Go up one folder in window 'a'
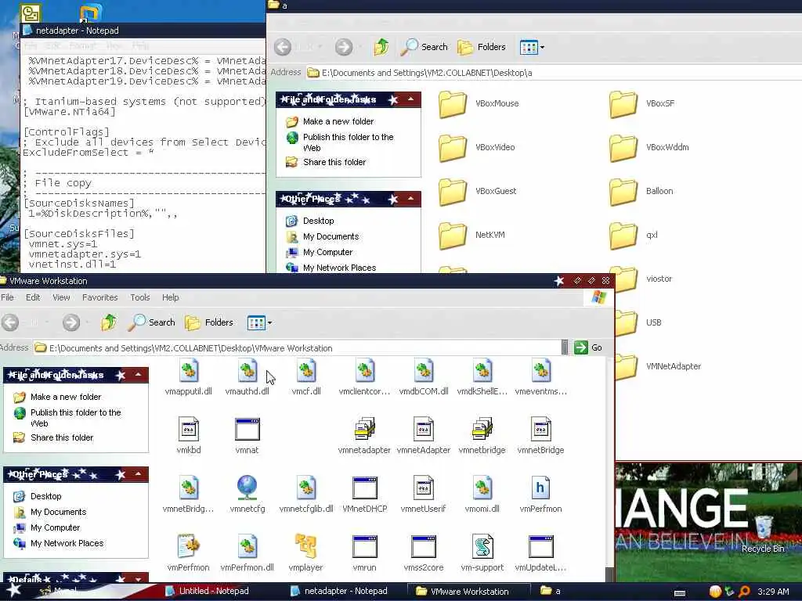The width and height of the screenshot is (802, 601). click(x=381, y=47)
